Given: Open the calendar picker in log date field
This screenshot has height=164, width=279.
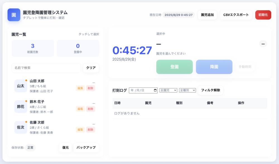Looking at the screenshot, I should pyautogui.click(x=155, y=90).
